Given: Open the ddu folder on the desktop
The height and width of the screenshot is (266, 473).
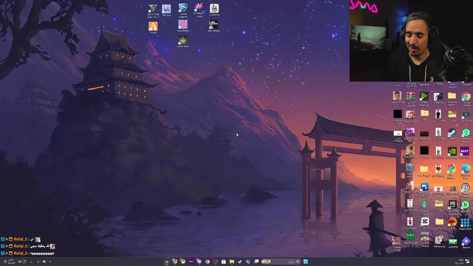Looking at the screenshot, I should [425, 116].
